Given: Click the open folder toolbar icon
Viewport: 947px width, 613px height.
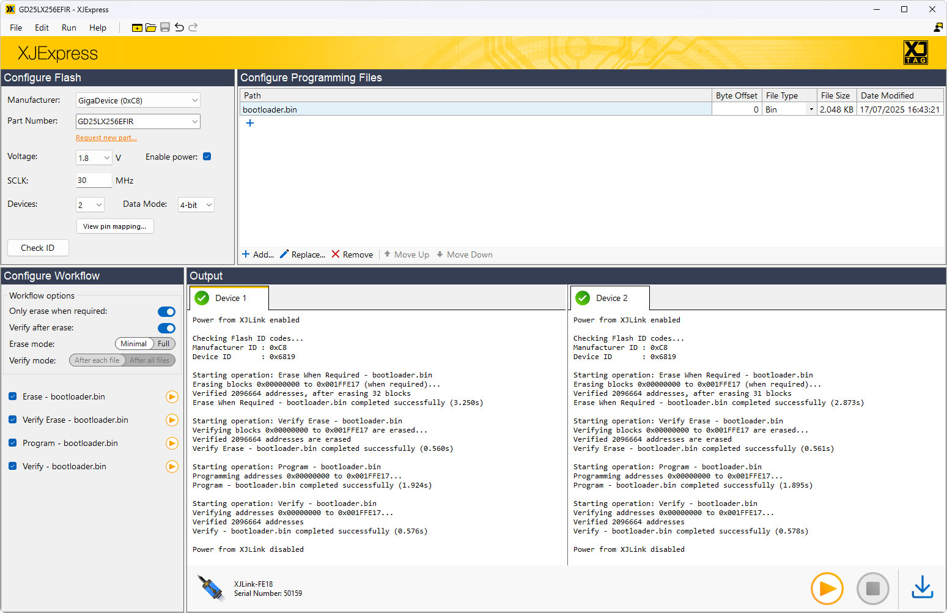Looking at the screenshot, I should 151,28.
